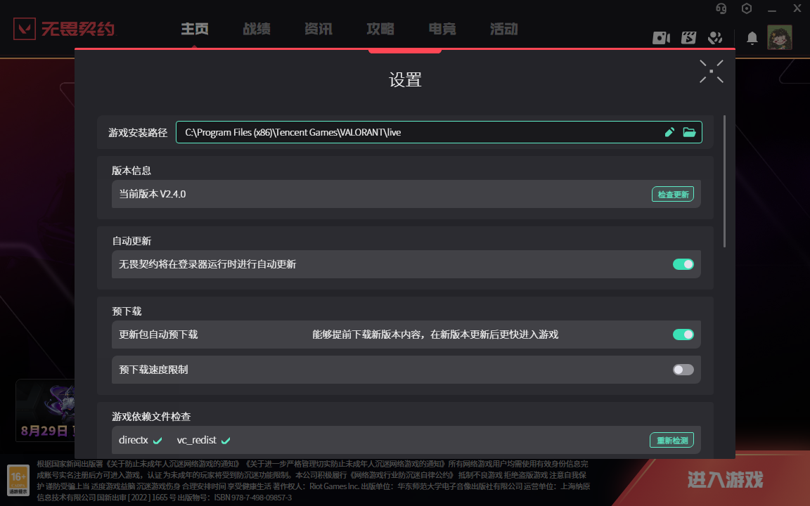810x506 pixels.
Task: Browse install folder with the folder icon
Action: pos(689,132)
